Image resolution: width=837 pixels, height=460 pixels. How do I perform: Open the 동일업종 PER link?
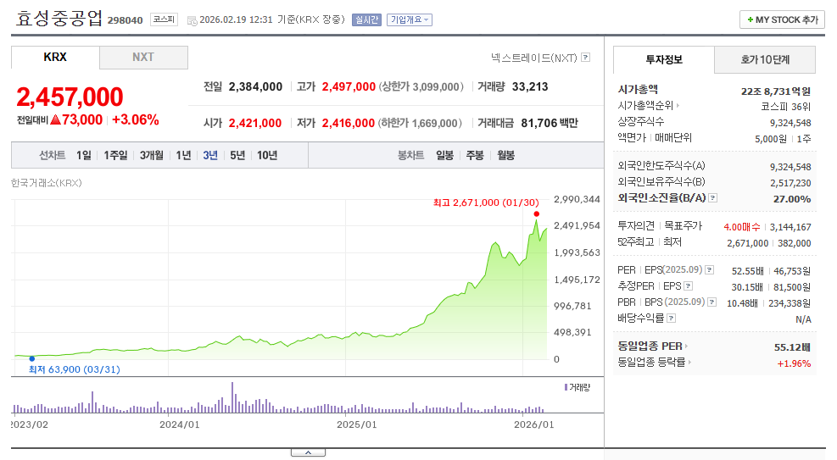pos(650,346)
